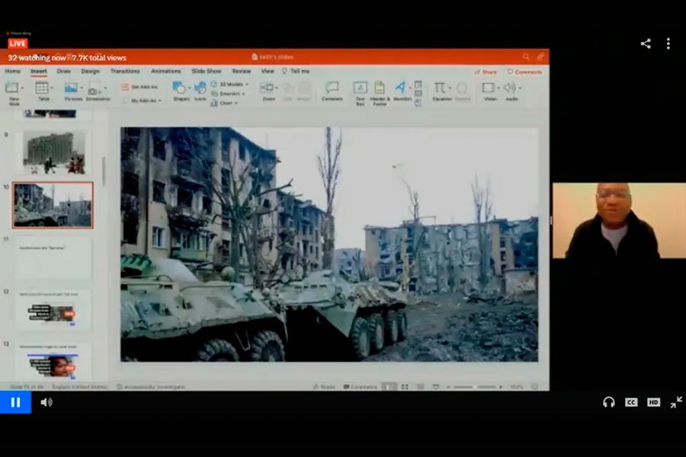The width and height of the screenshot is (686, 457).
Task: Expand the Pictures dropdown arrow
Action: [82, 88]
